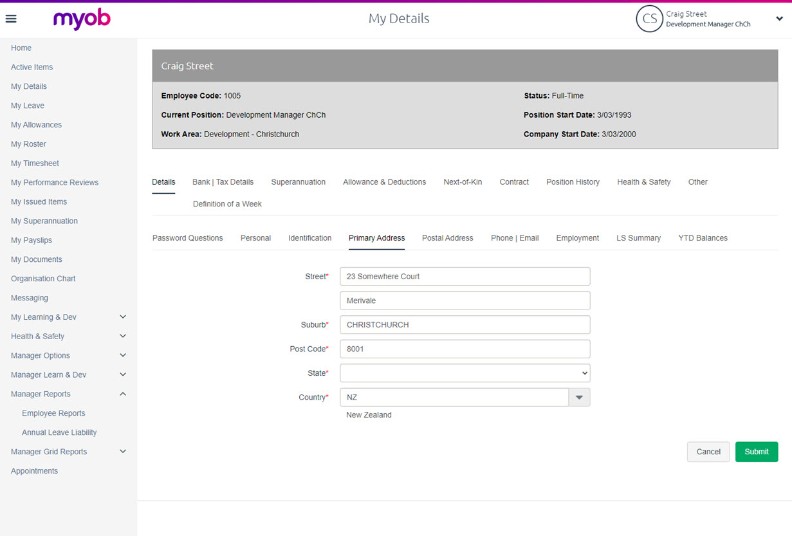The height and width of the screenshot is (536, 792).
Task: Expand Manager Grid Reports section
Action: 123,452
